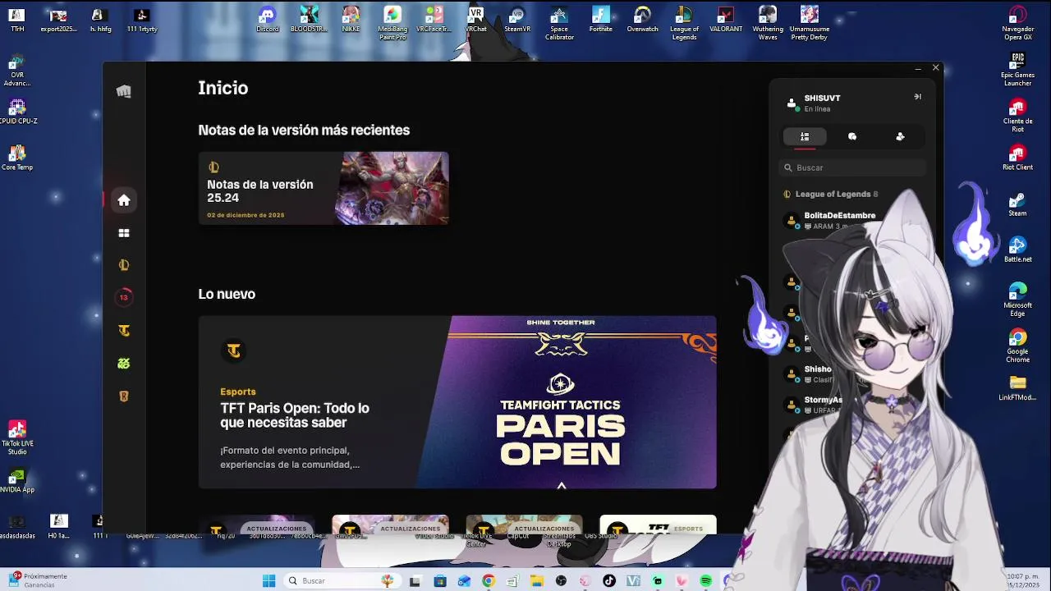
Task: Open StormyAs friend entry
Action: pyautogui.click(x=813, y=405)
